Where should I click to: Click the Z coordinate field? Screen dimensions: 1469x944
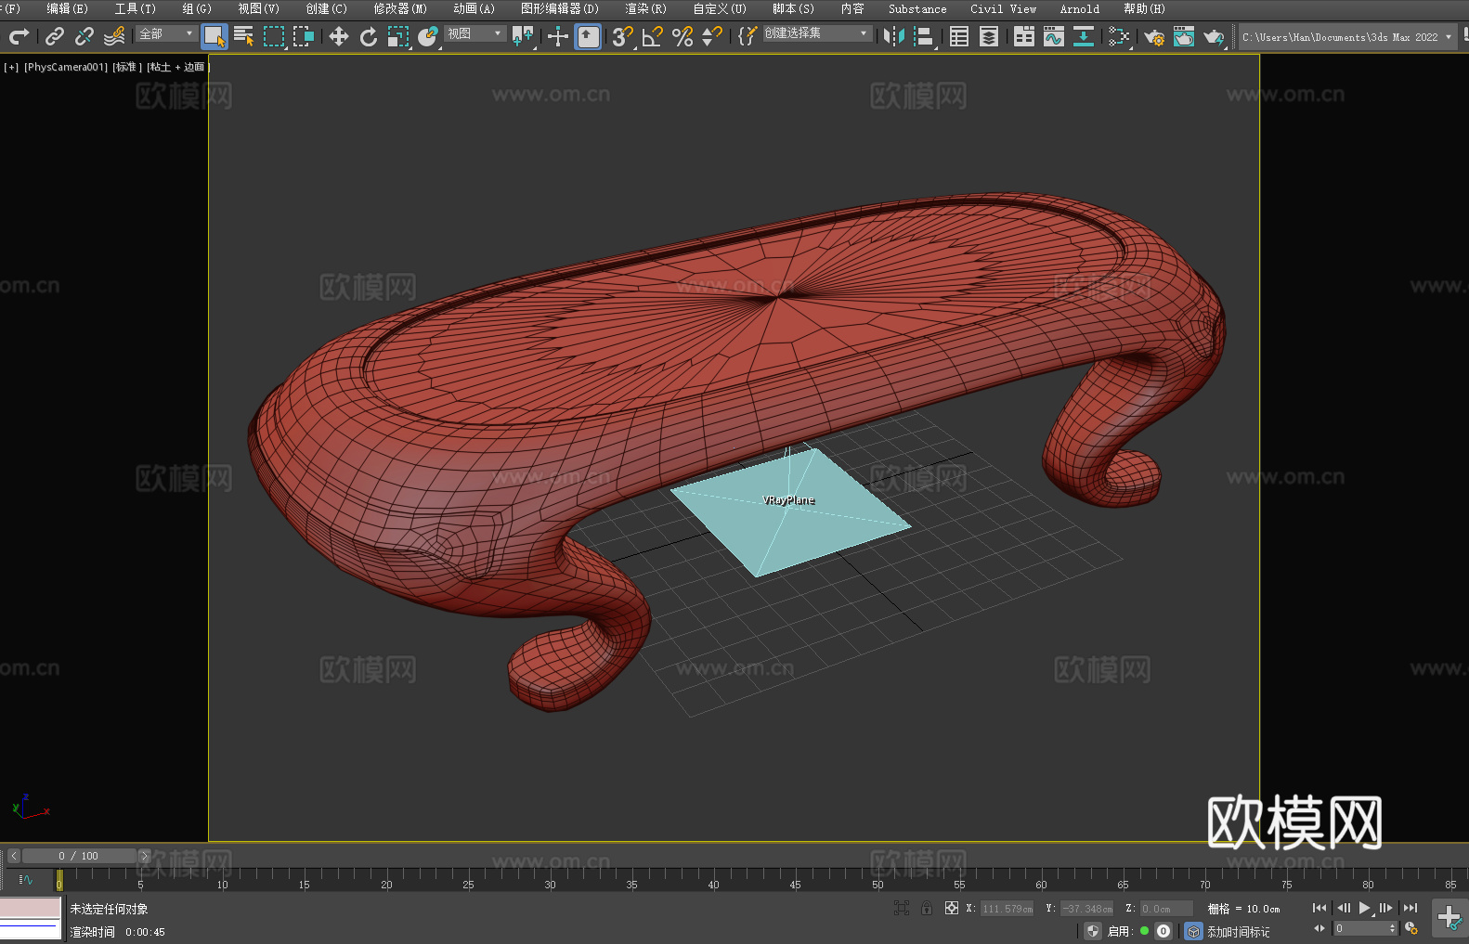pos(1167,909)
